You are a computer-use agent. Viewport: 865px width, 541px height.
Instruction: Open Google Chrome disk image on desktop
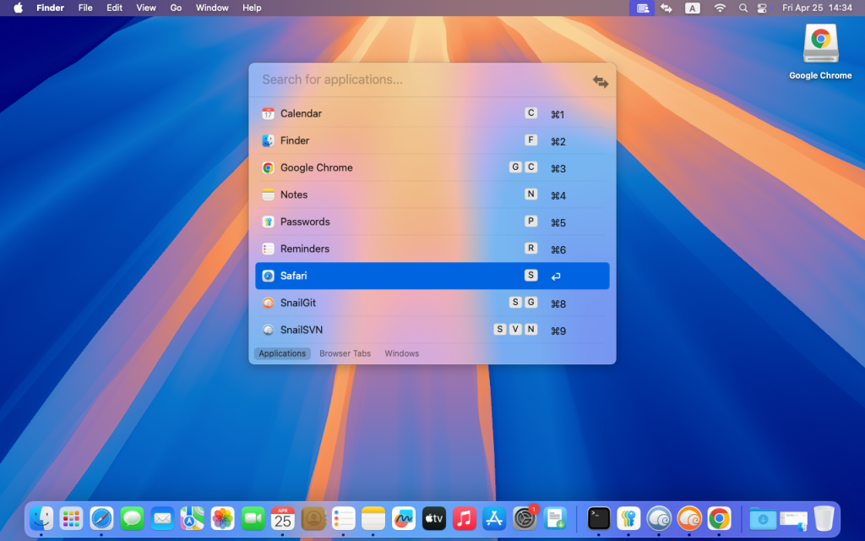tap(820, 52)
